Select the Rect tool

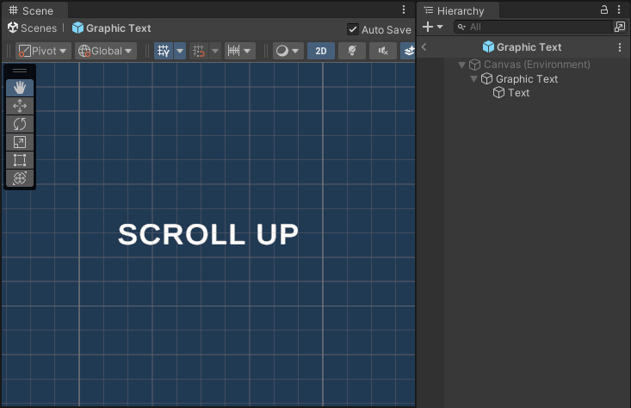20,160
